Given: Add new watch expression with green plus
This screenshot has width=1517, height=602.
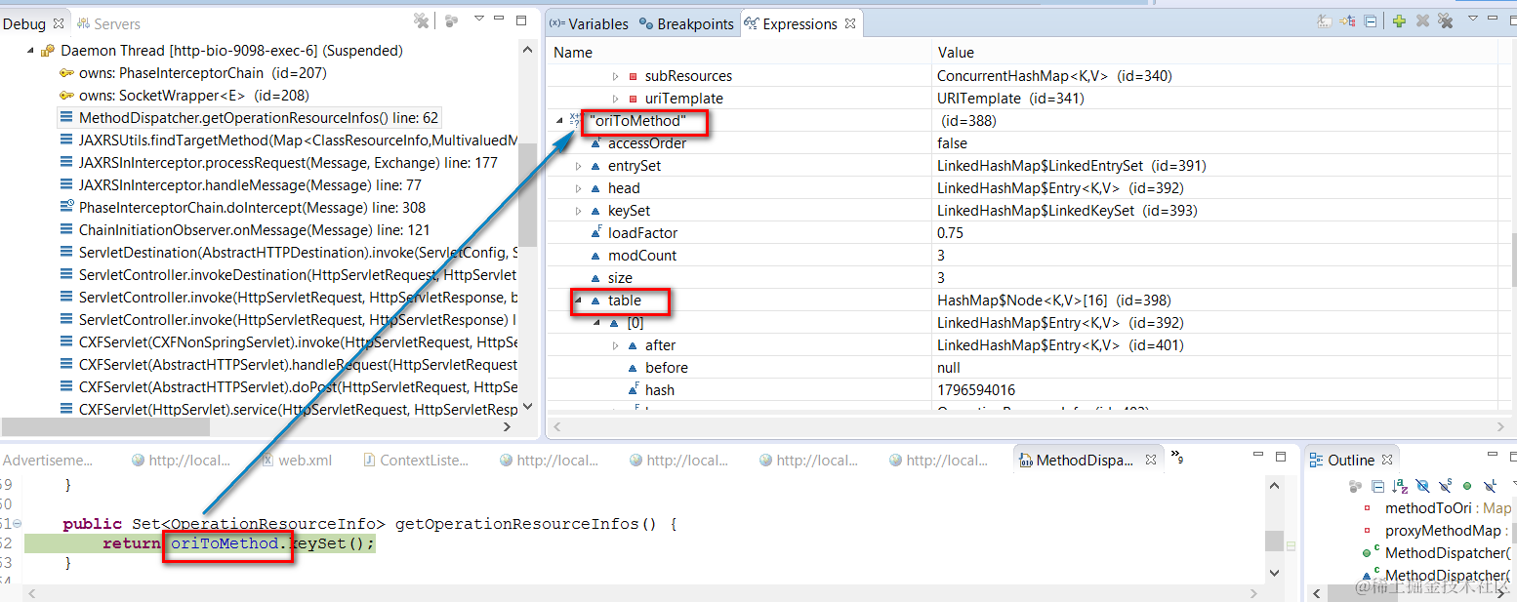Looking at the screenshot, I should click(1399, 20).
